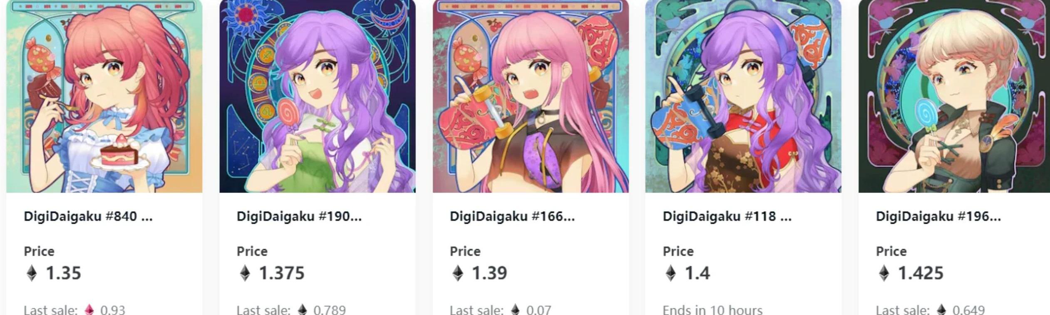Open the purple-haired girl with lollipop artwork
Viewport: 1050px width, 315px height.
pyautogui.click(x=318, y=96)
